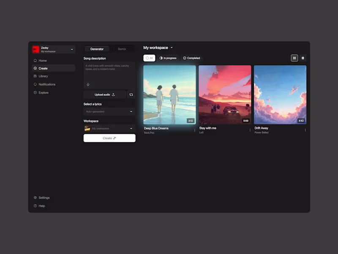Click the Upload audio button
This screenshot has height=254, width=338.
coord(105,94)
